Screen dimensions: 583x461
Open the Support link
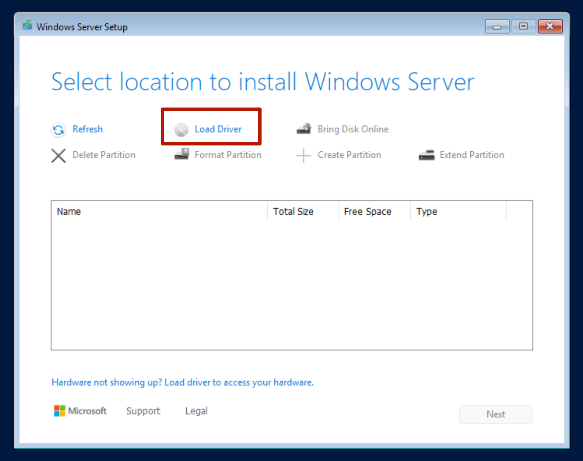143,411
